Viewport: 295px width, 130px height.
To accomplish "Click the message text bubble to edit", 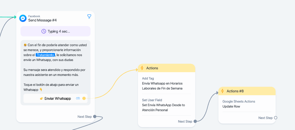I will coord(55,68).
